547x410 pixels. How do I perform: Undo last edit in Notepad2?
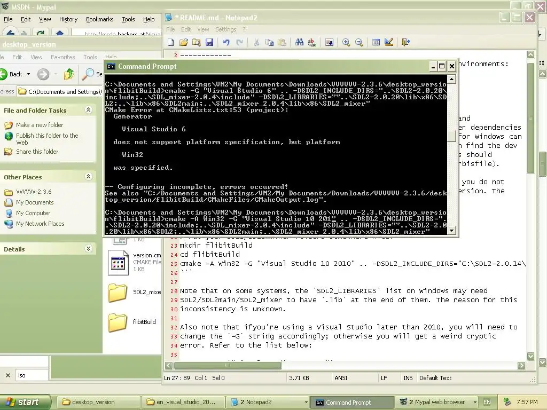[x=226, y=42]
